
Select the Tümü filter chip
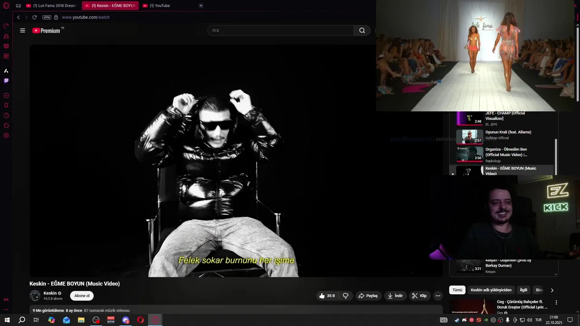pyautogui.click(x=457, y=290)
